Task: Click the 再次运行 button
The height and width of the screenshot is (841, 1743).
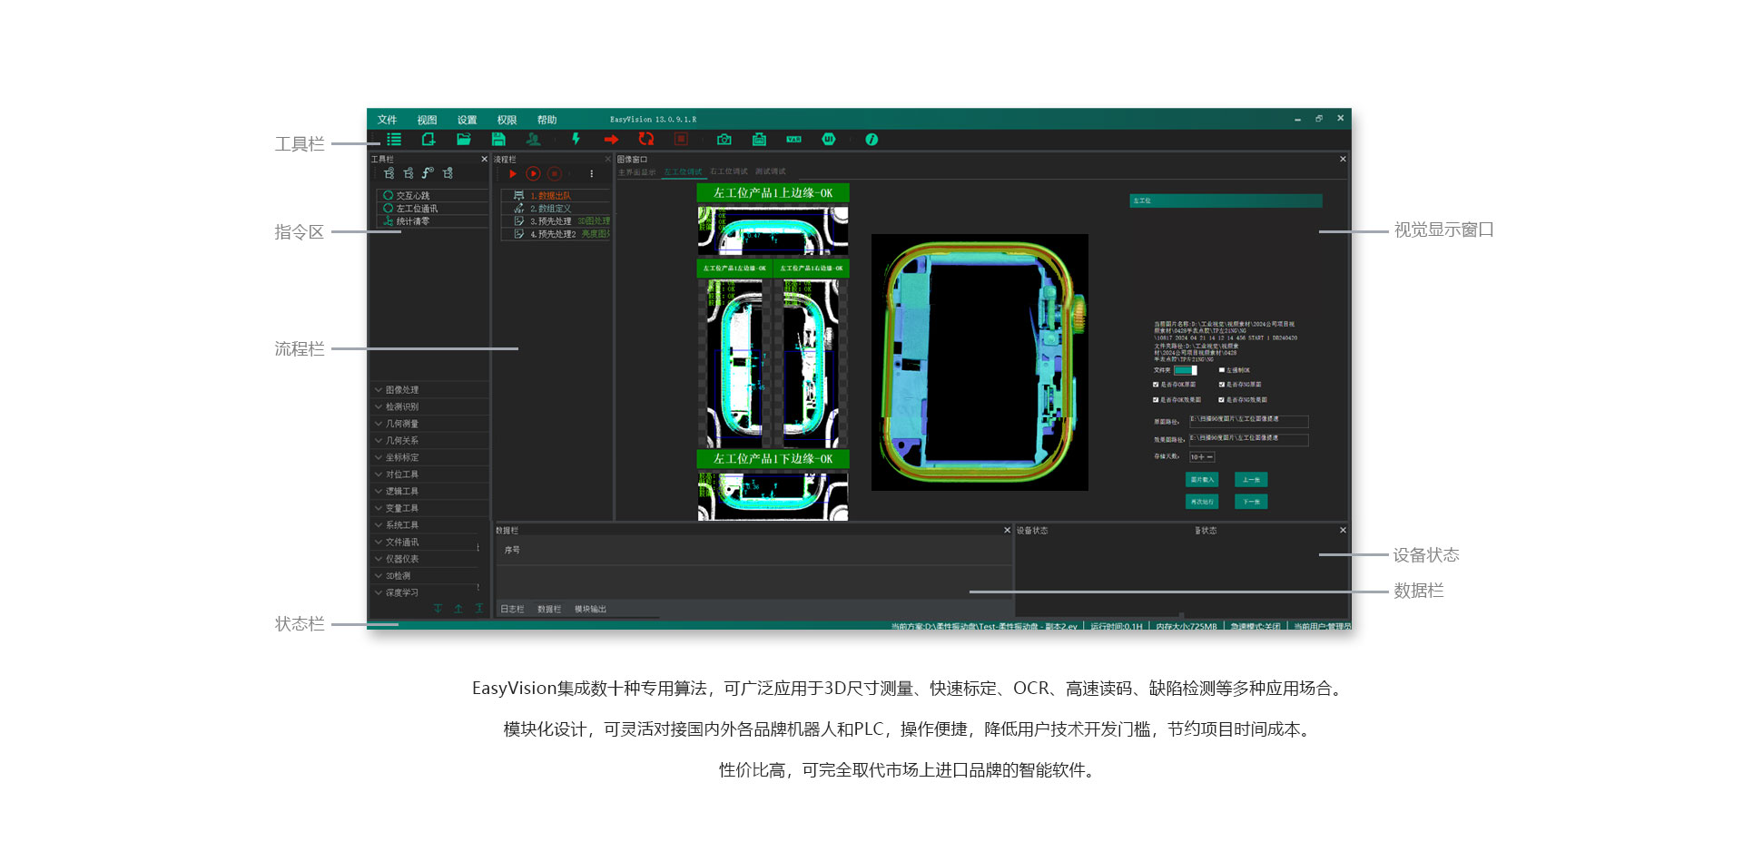Action: [x=1202, y=502]
